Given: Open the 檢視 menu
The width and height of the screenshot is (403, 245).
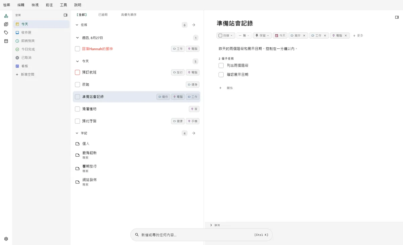Looking at the screenshot, I should pyautogui.click(x=35, y=5).
